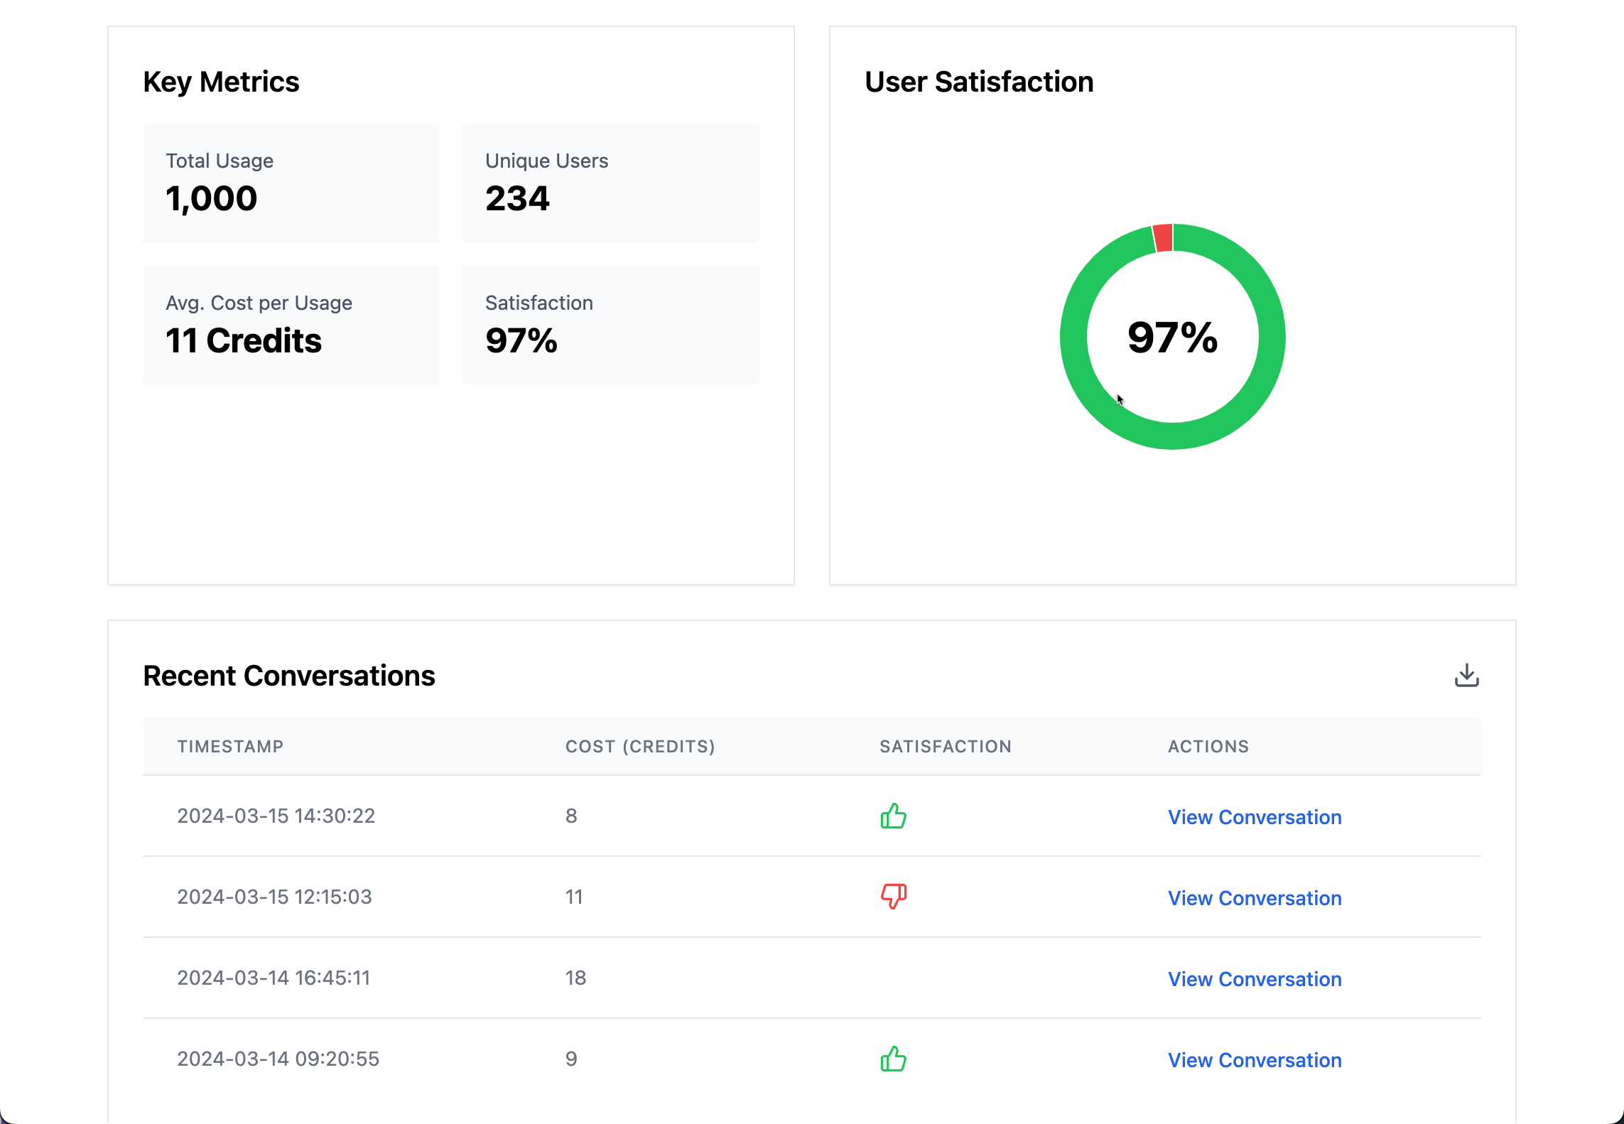The width and height of the screenshot is (1624, 1124).
Task: Sort table by the TIMESTAMP column header
Action: 230,746
